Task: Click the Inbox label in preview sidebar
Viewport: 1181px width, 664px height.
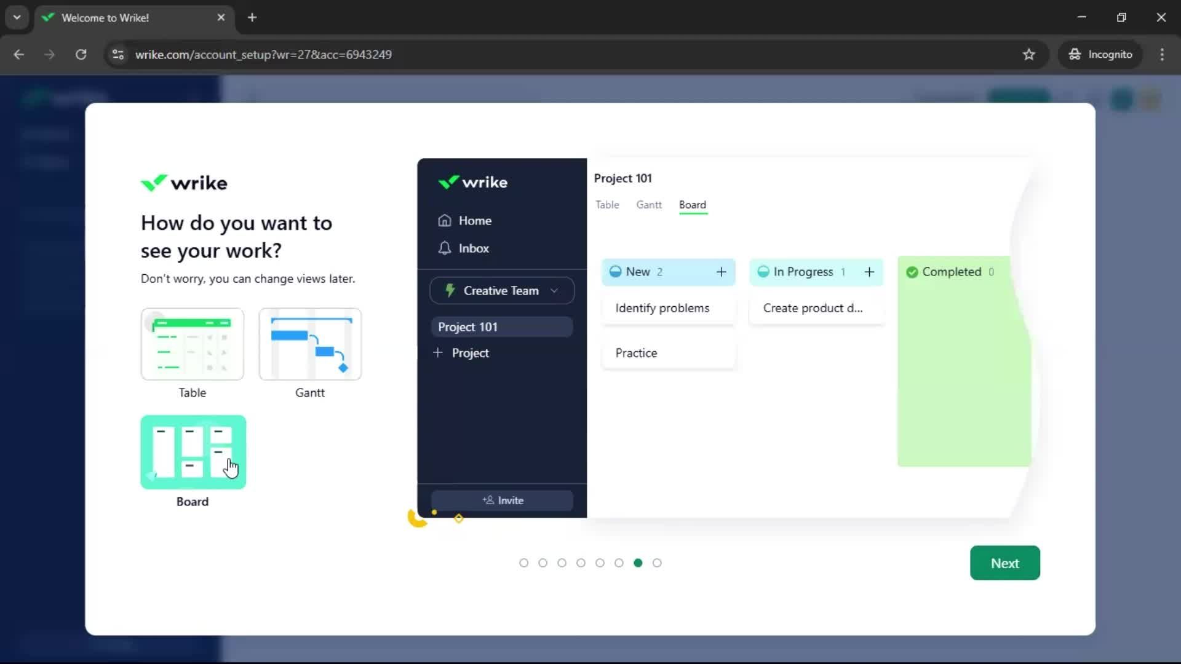Action: [x=474, y=248]
